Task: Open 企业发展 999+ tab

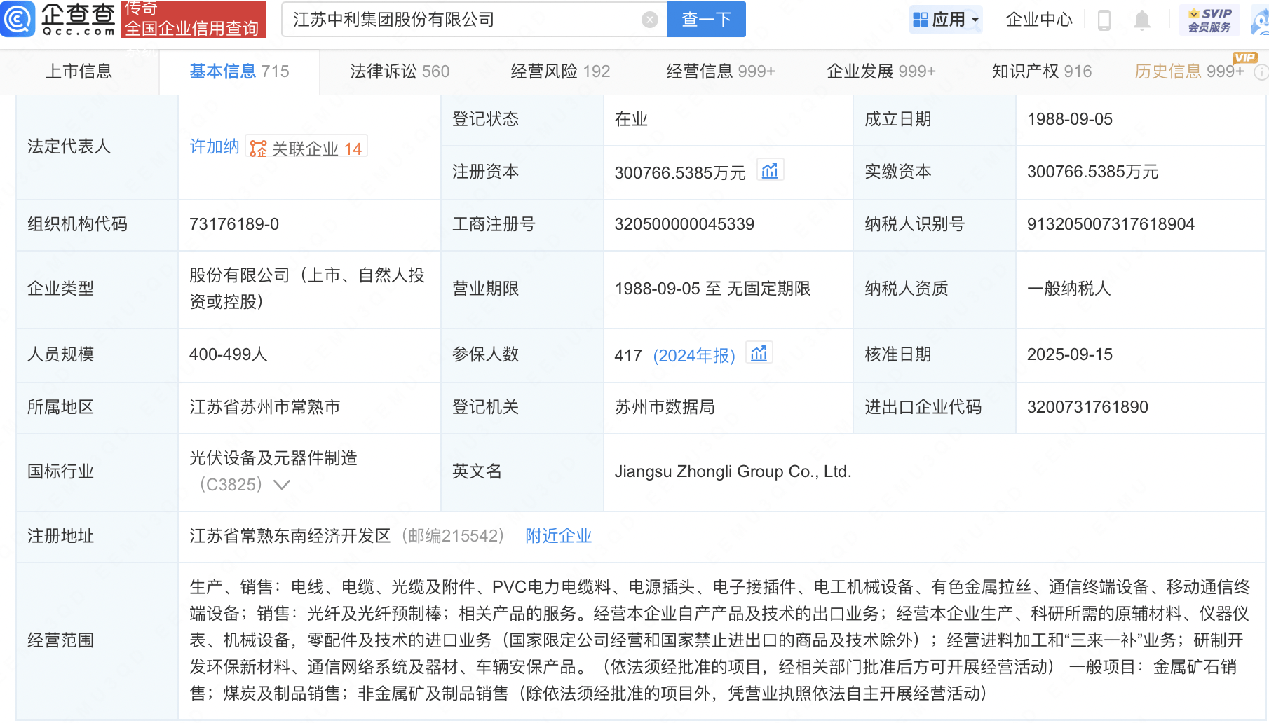Action: [881, 71]
